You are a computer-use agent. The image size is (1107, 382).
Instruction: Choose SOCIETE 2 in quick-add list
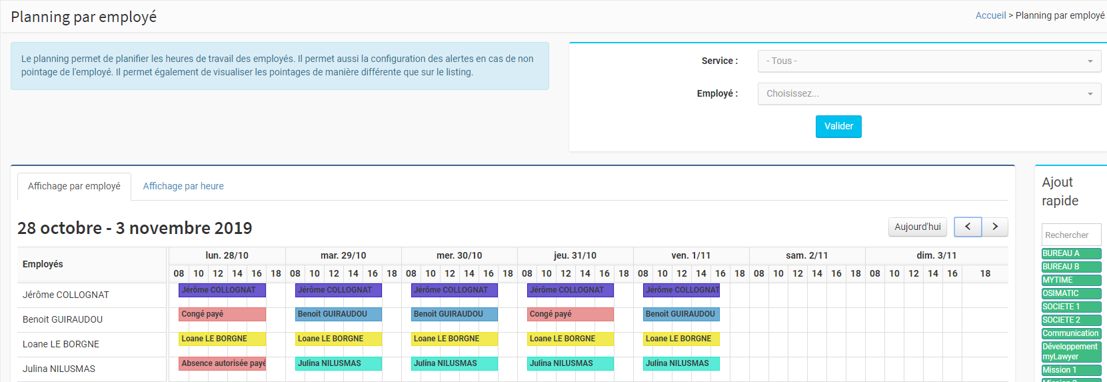coord(1071,320)
